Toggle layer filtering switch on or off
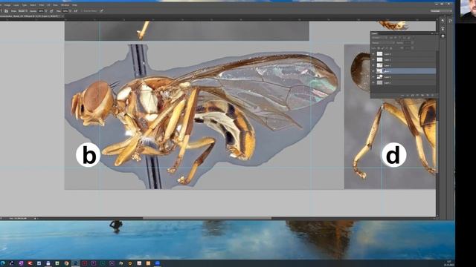Viewport: 476px width, 267px height. tap(414, 38)
